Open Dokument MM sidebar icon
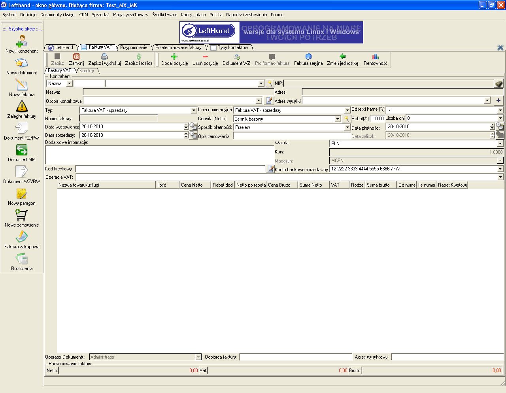Image resolution: width=506 pixels, height=393 pixels. coord(22,150)
